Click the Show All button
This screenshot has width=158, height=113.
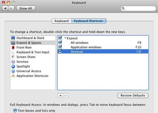tap(26, 8)
